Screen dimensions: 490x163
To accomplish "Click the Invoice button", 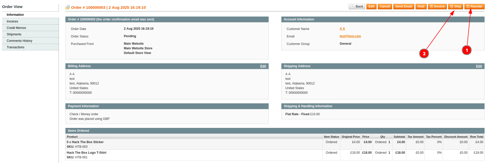I will click(x=437, y=6).
